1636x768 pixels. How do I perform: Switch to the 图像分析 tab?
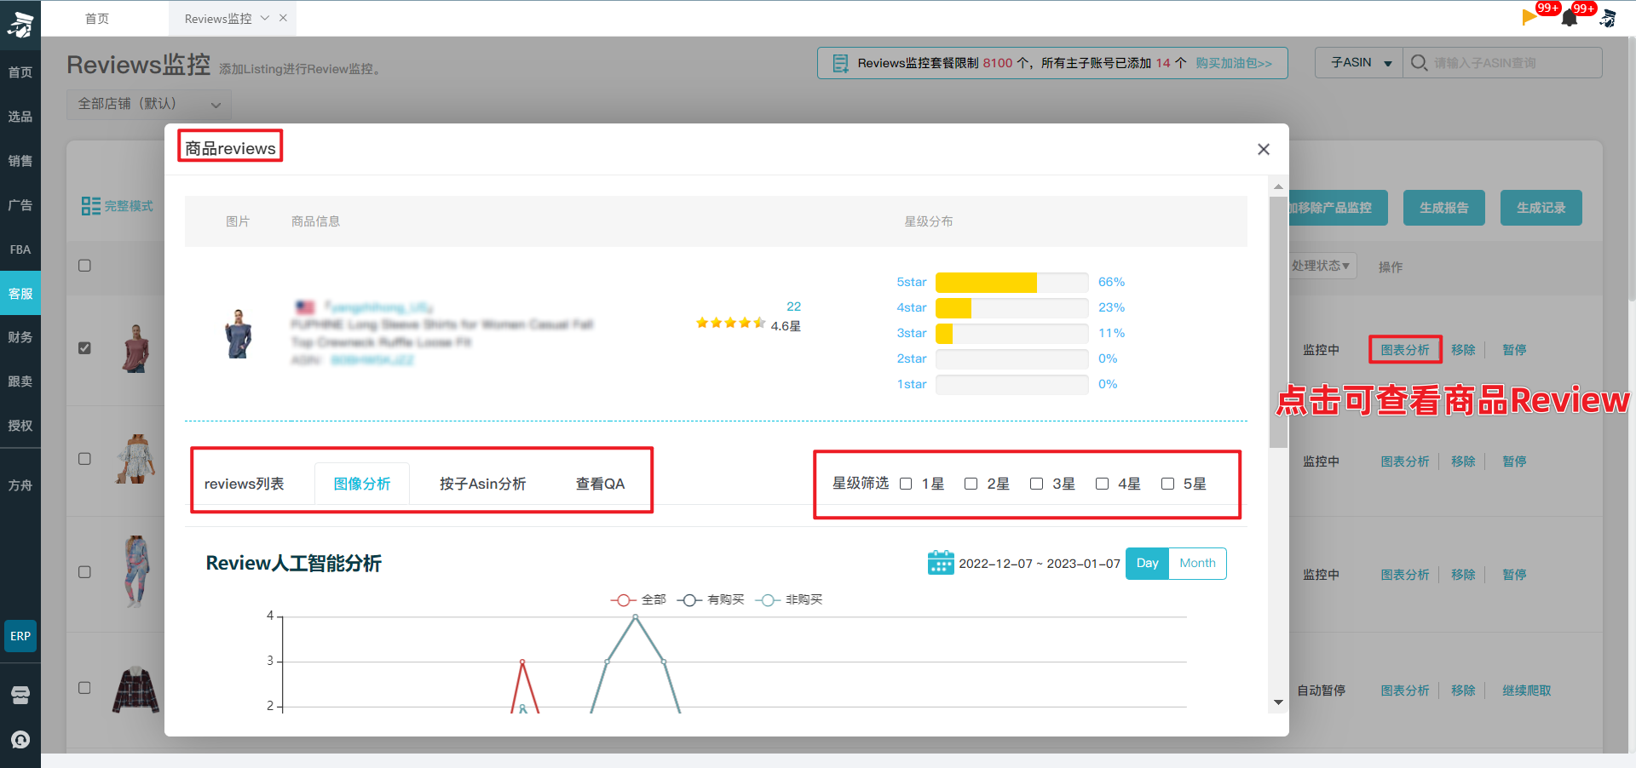tap(362, 484)
